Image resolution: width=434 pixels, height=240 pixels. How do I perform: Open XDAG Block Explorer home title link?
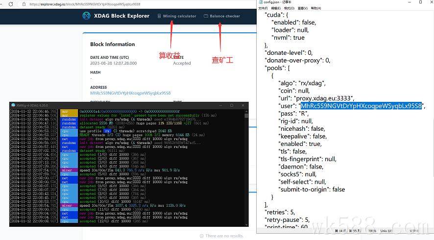121,16
